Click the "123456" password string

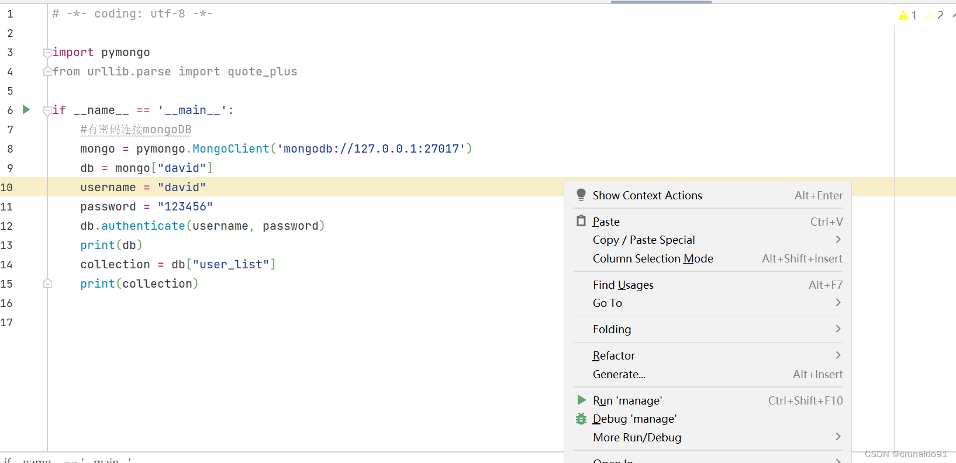tap(185, 206)
